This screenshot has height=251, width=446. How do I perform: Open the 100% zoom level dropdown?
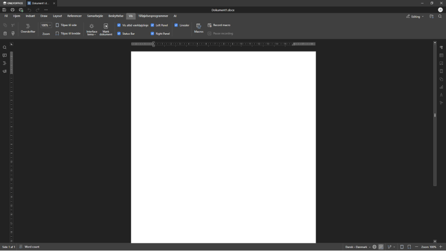click(46, 25)
